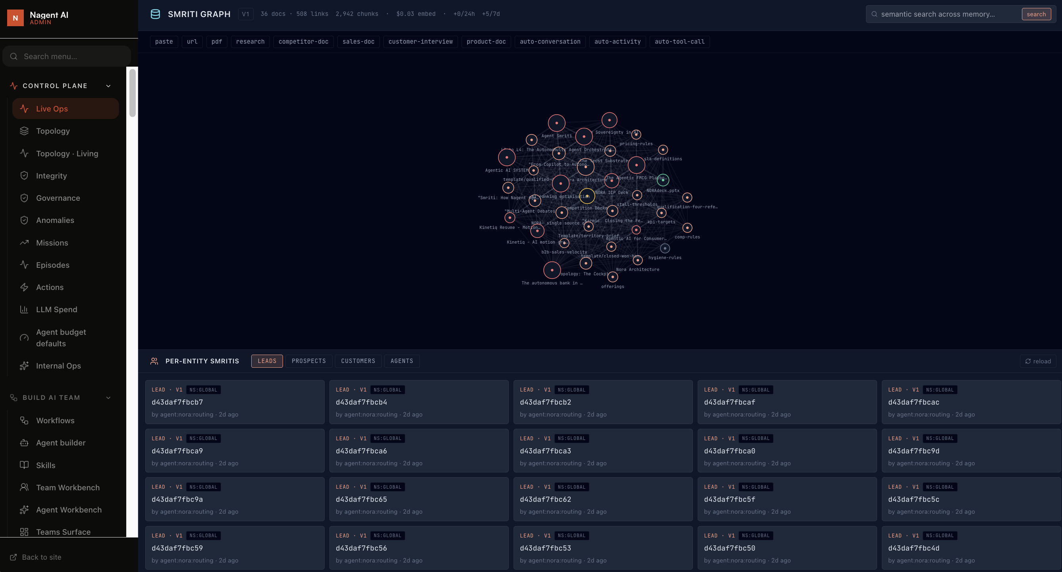The width and height of the screenshot is (1062, 572).
Task: Click the Agent budget defaults gauge icon
Action: 24,338
